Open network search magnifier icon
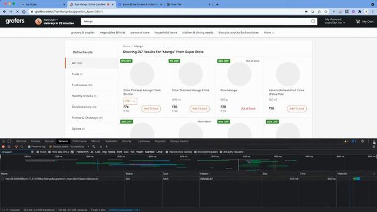The image size is (377, 212). coord(22,147)
